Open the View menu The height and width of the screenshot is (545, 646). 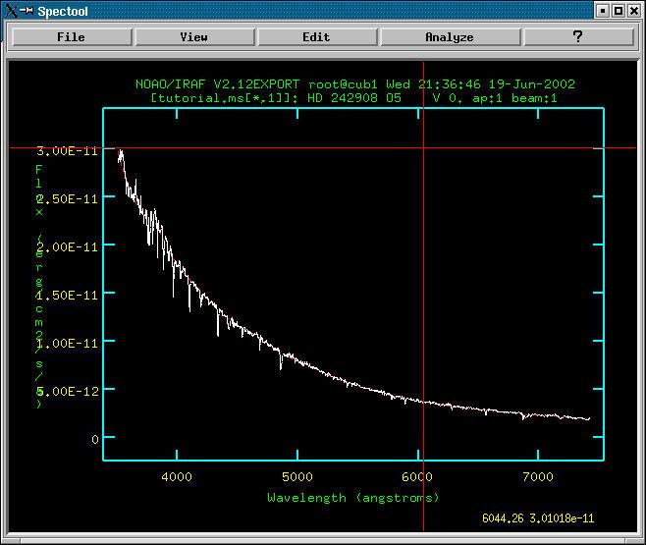(193, 36)
